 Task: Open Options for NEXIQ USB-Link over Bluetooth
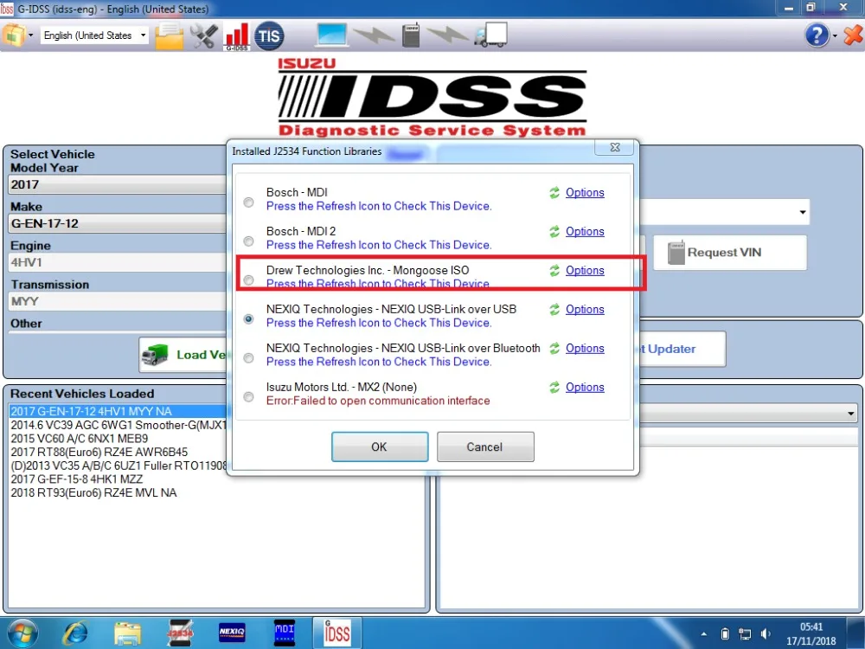click(x=585, y=348)
